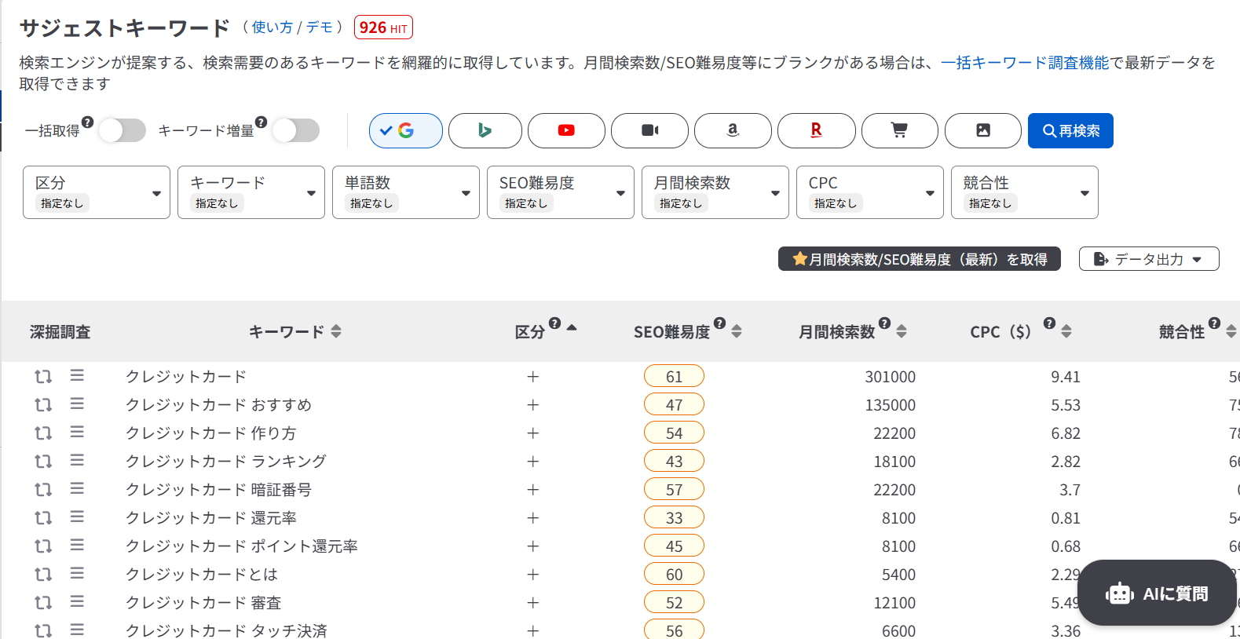Select the video camera source icon
Image resolution: width=1240 pixels, height=639 pixels.
[x=649, y=130]
